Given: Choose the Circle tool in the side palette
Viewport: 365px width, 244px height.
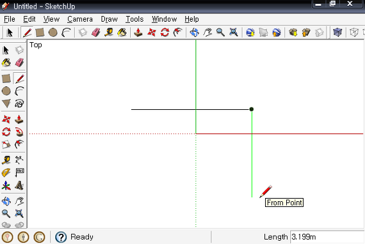Looking at the screenshot, I should [6, 91].
